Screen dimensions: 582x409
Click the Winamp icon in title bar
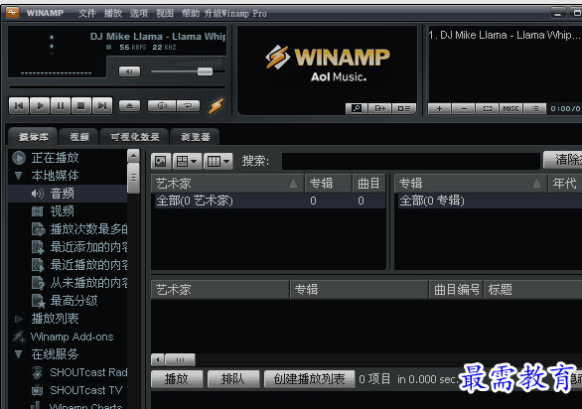point(13,13)
